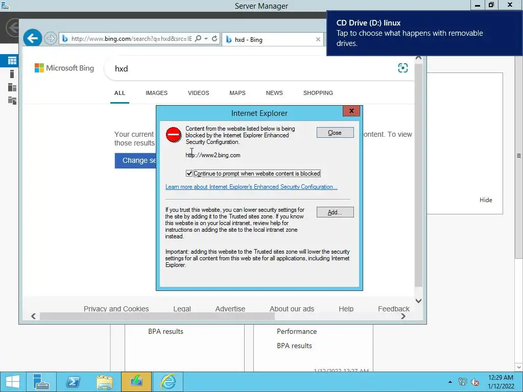The image size is (523, 392).
Task: Click the forward arrow button in Internet Explorer
Action: pos(51,39)
